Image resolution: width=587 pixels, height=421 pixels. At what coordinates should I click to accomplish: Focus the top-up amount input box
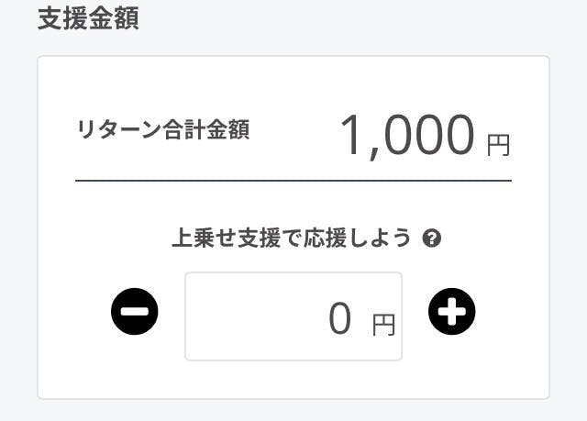coord(293,316)
